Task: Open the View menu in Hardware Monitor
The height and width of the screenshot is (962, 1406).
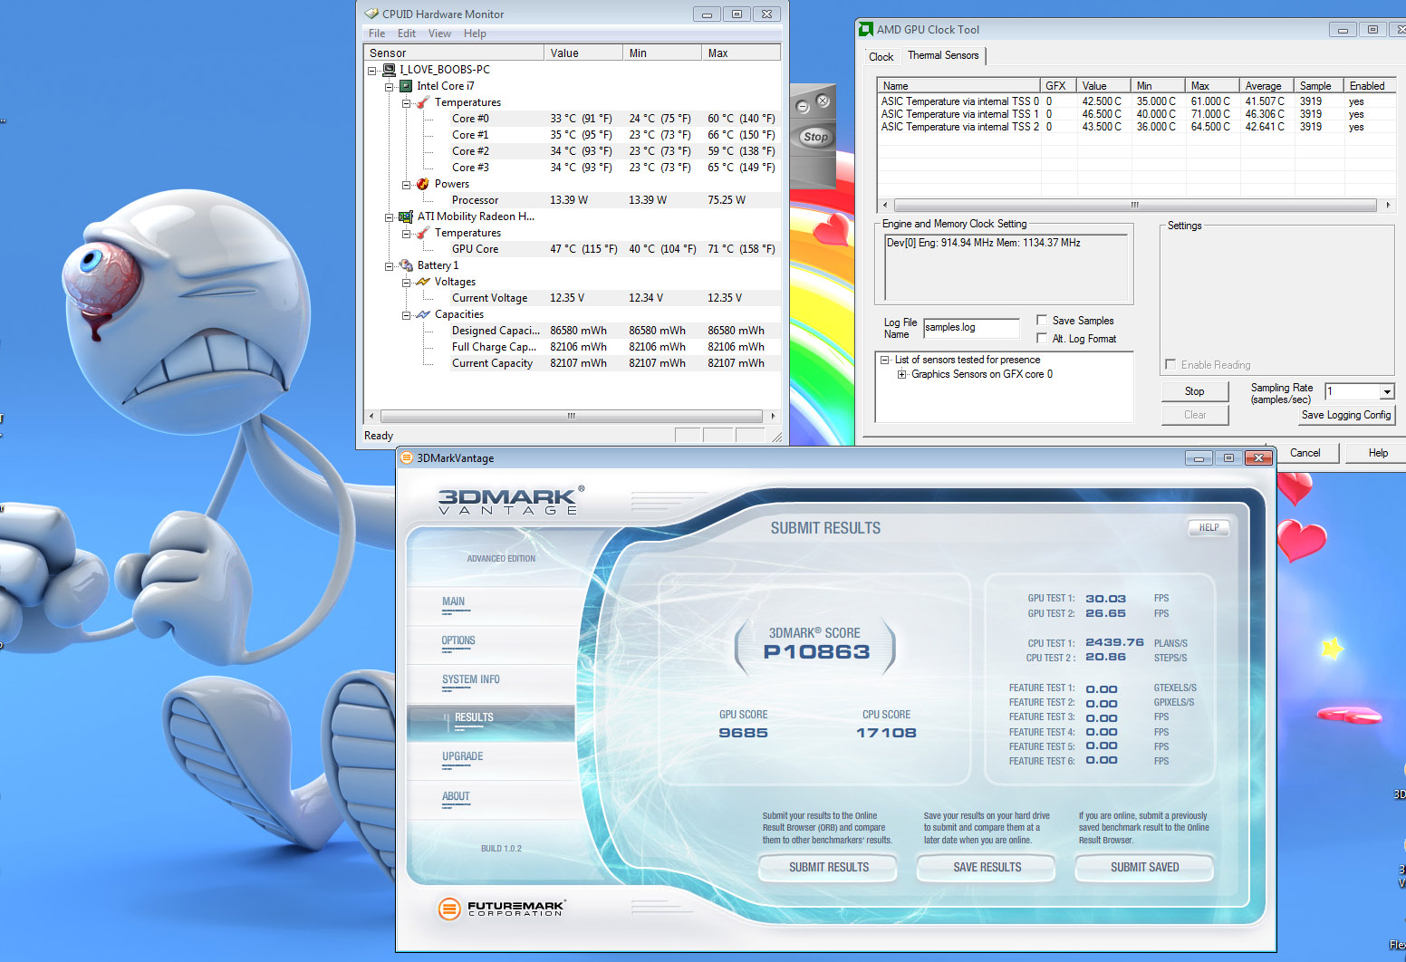Action: coord(439,34)
